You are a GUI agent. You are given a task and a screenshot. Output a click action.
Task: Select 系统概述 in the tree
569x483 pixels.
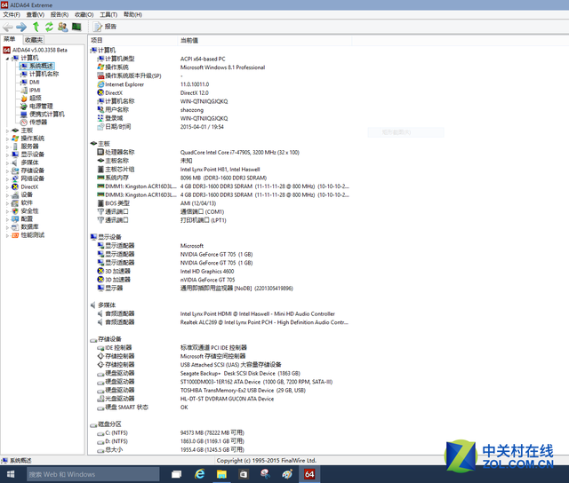tap(37, 66)
